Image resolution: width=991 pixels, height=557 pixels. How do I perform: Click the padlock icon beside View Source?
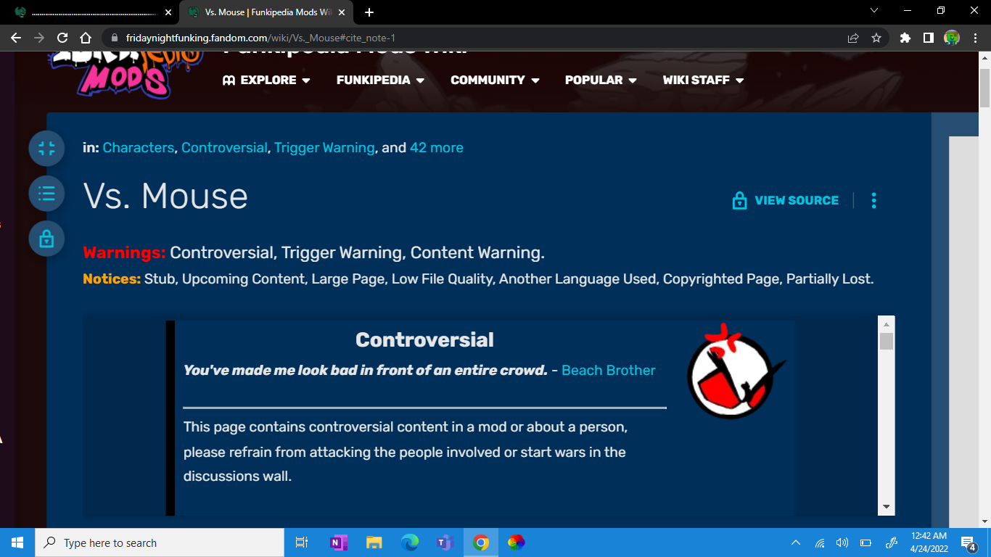click(739, 201)
